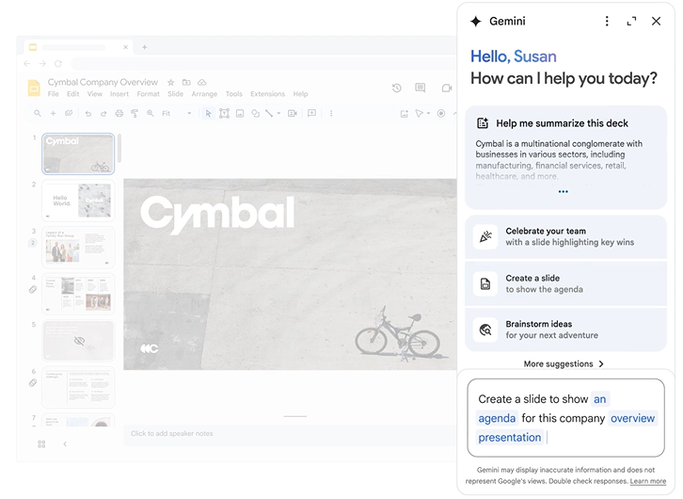The width and height of the screenshot is (683, 499).
Task: Open the File menu
Action: pos(53,94)
